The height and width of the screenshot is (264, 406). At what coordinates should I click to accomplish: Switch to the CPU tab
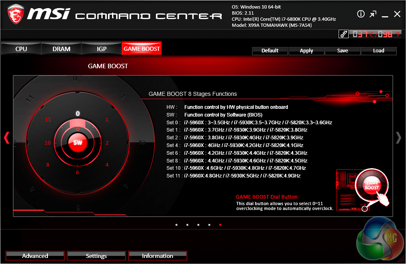[x=21, y=49]
